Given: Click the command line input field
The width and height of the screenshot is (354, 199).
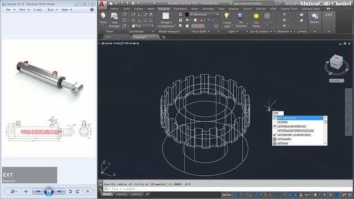Looking at the screenshot, I should [228, 189].
